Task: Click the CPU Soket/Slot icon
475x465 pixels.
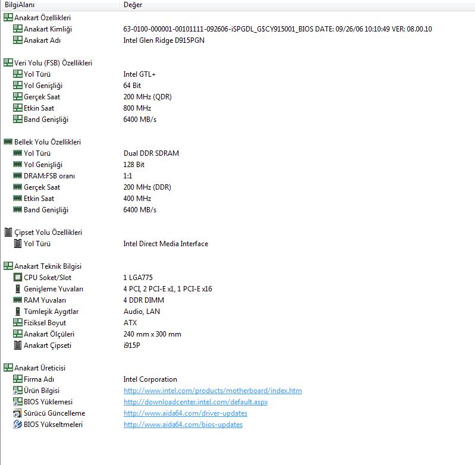Action: [17, 278]
